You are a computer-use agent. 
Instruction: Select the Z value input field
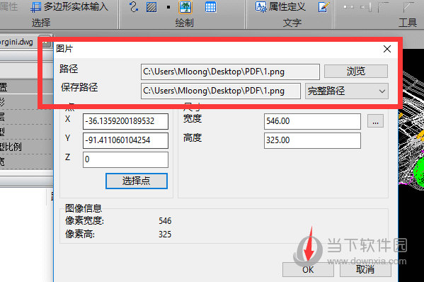click(x=125, y=159)
